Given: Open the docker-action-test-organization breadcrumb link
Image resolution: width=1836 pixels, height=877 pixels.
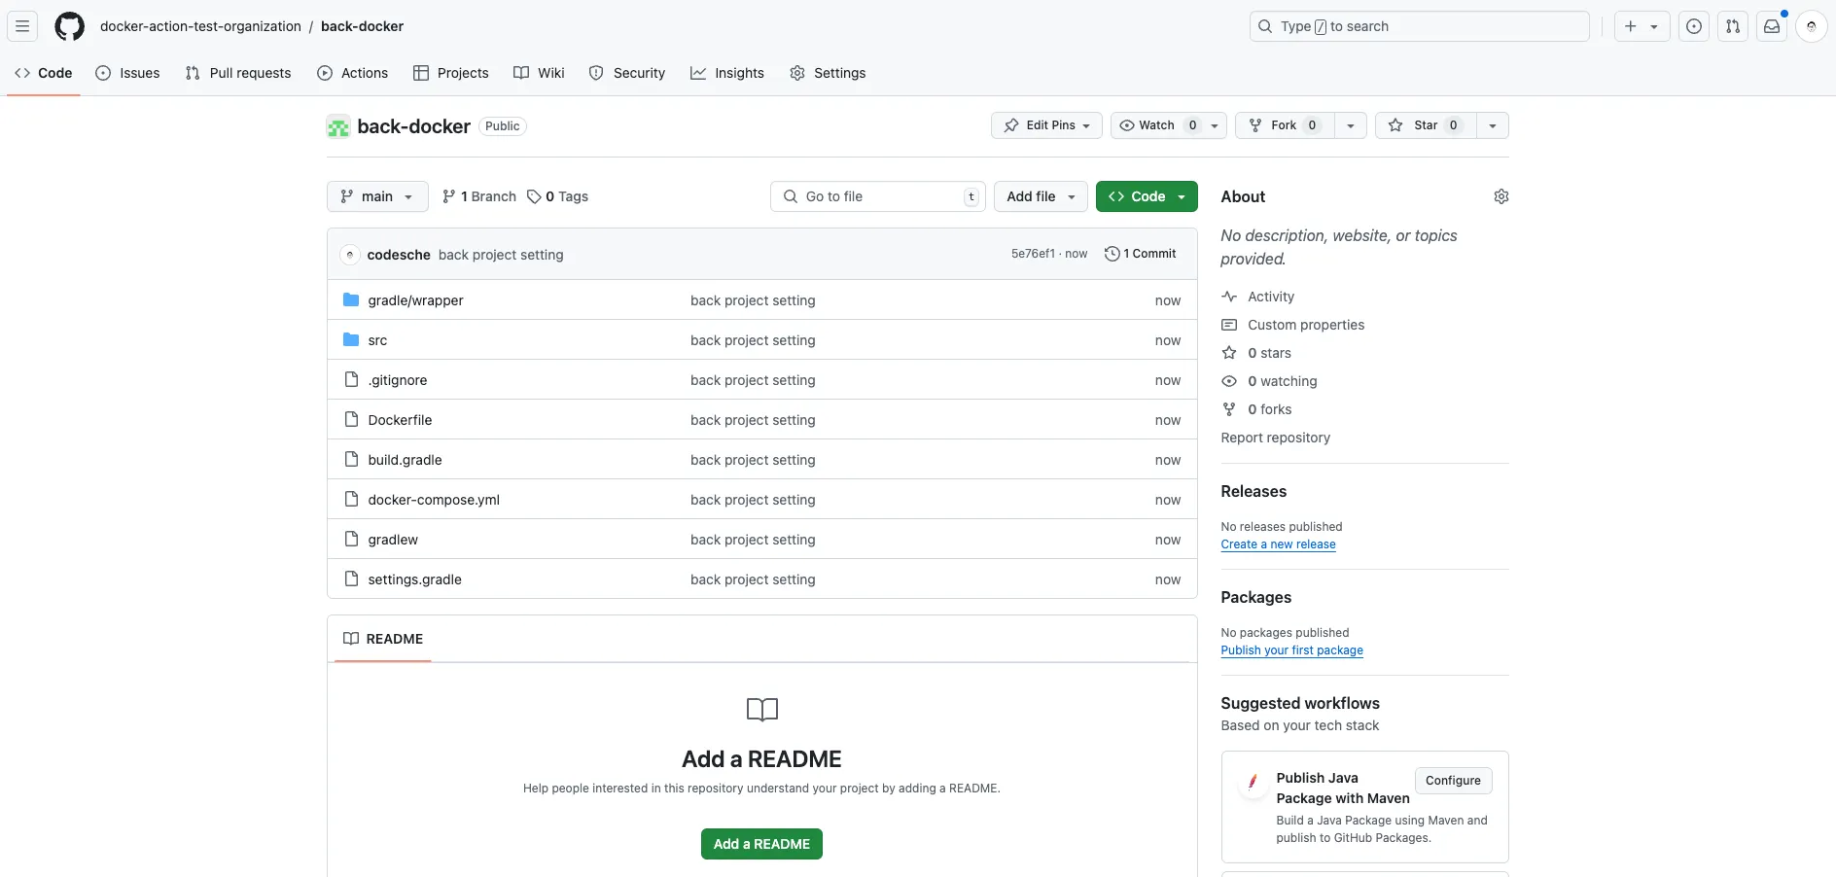Looking at the screenshot, I should pos(200,26).
